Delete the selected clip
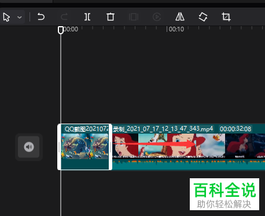The image size is (265, 216). click(111, 17)
